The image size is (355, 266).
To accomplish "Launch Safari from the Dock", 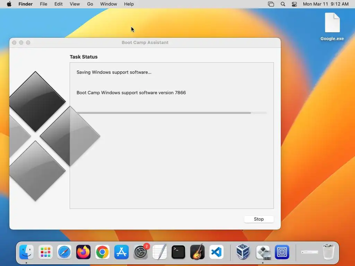I will tap(64, 252).
